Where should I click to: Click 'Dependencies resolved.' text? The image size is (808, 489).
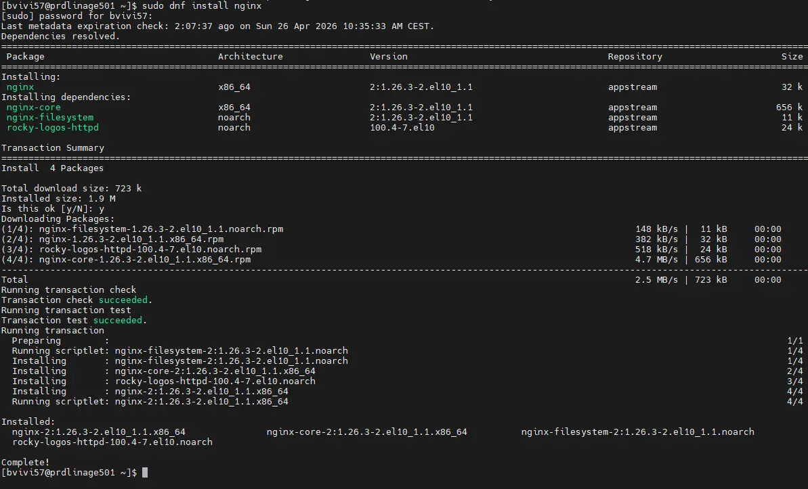(60, 37)
